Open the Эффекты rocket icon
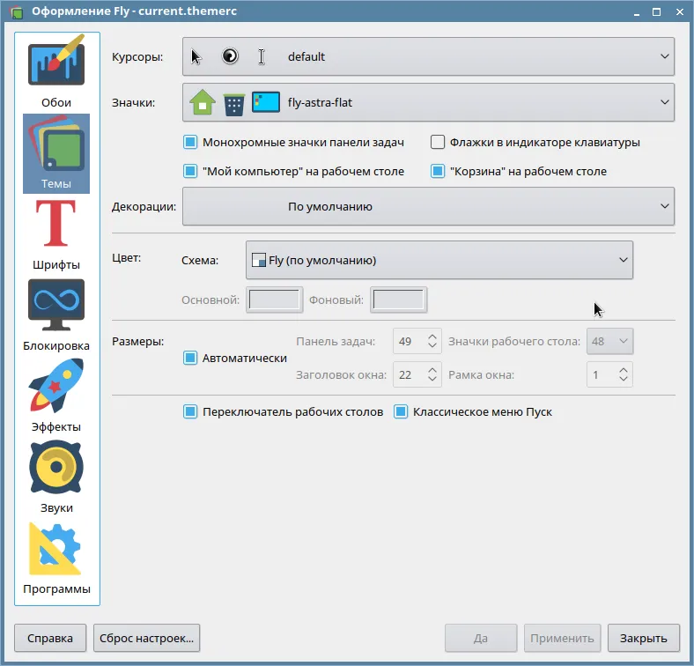Image resolution: width=694 pixels, height=666 pixels. click(56, 385)
